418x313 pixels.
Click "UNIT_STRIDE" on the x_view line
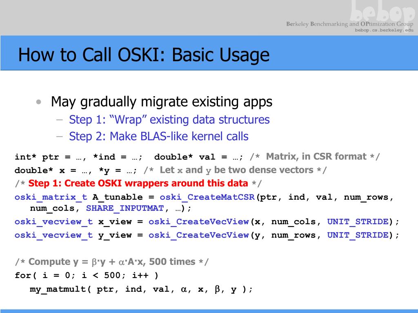tap(358, 222)
